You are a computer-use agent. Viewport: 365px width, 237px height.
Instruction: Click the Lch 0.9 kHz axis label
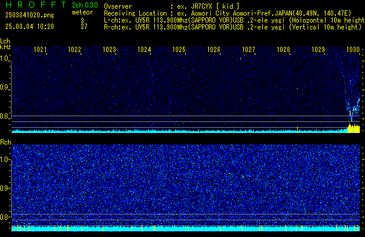pos(5,87)
